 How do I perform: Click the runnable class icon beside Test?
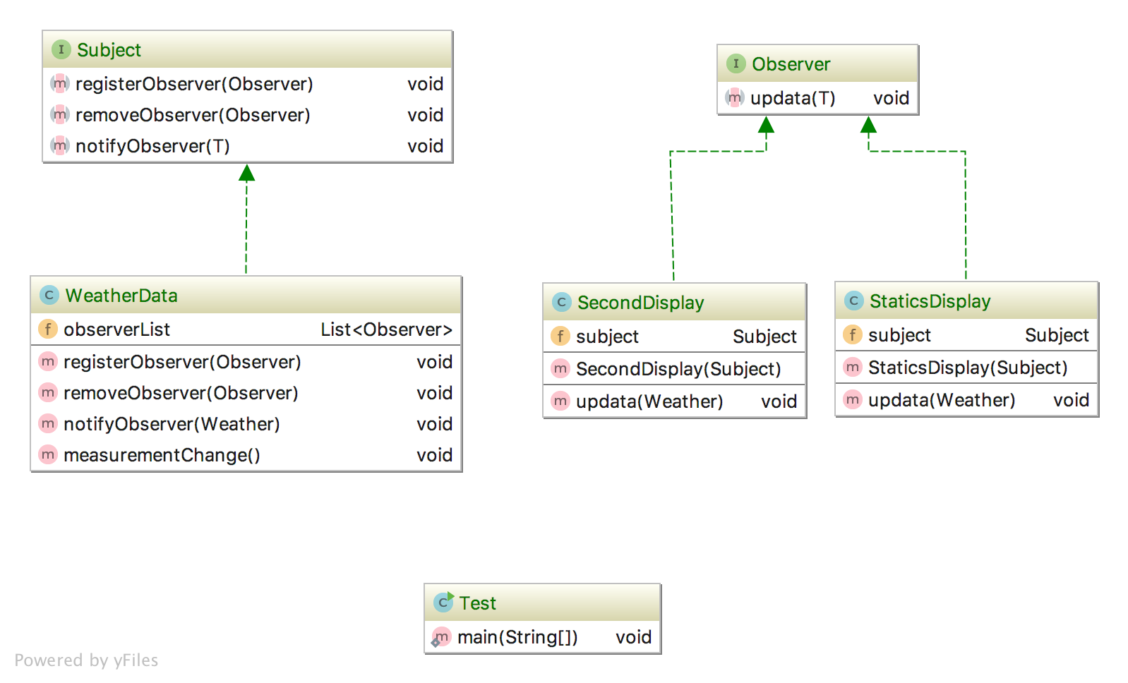443,602
